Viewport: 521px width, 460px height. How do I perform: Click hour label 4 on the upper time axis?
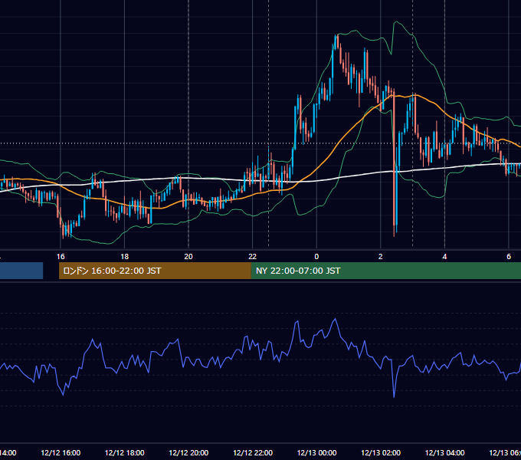(444, 257)
